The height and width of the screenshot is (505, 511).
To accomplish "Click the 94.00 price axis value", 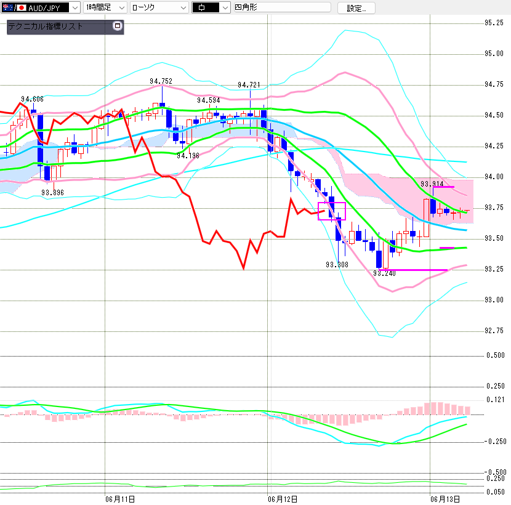I will 494,177.
